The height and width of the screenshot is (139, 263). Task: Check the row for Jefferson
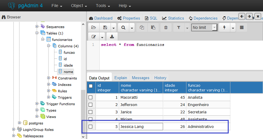tap(90, 105)
